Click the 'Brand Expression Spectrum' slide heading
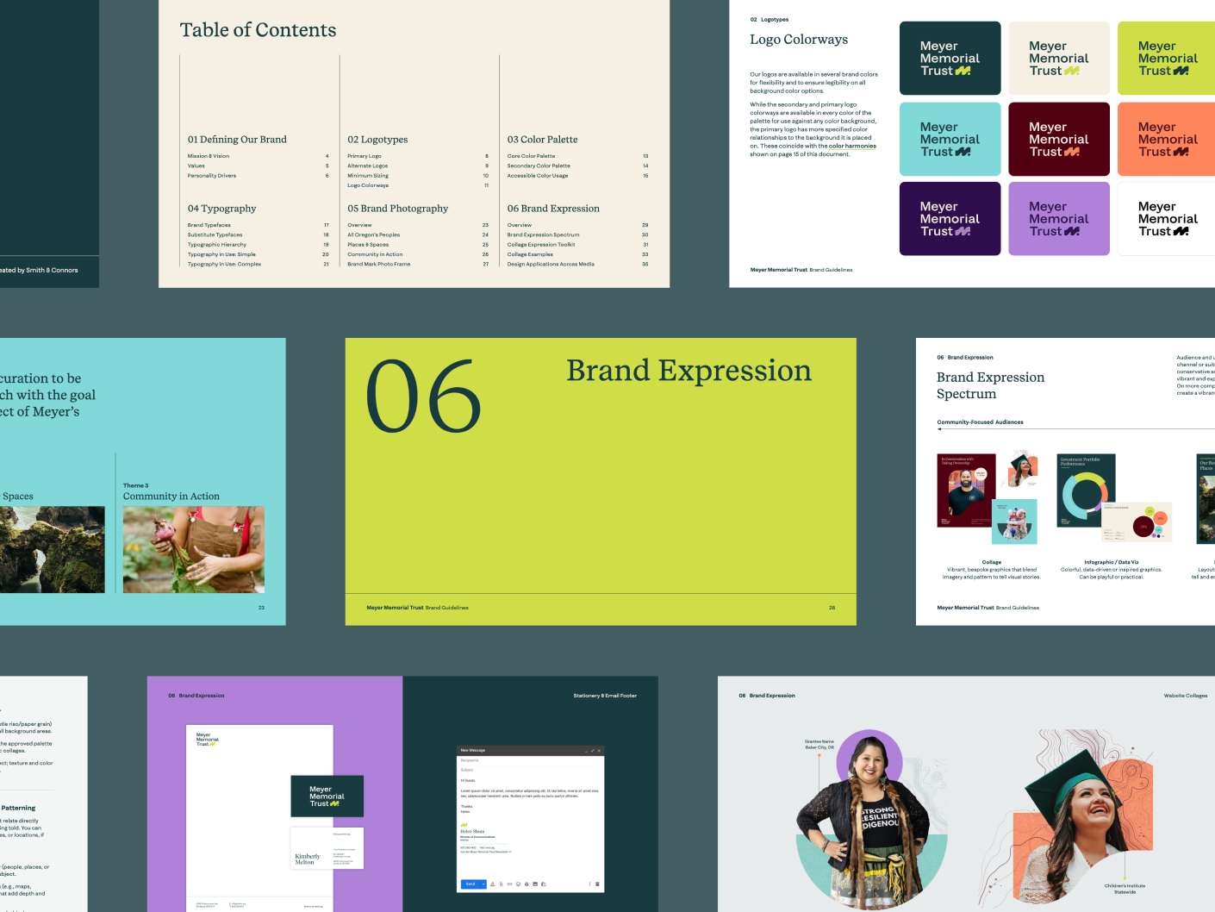1215x912 pixels. pos(991,385)
